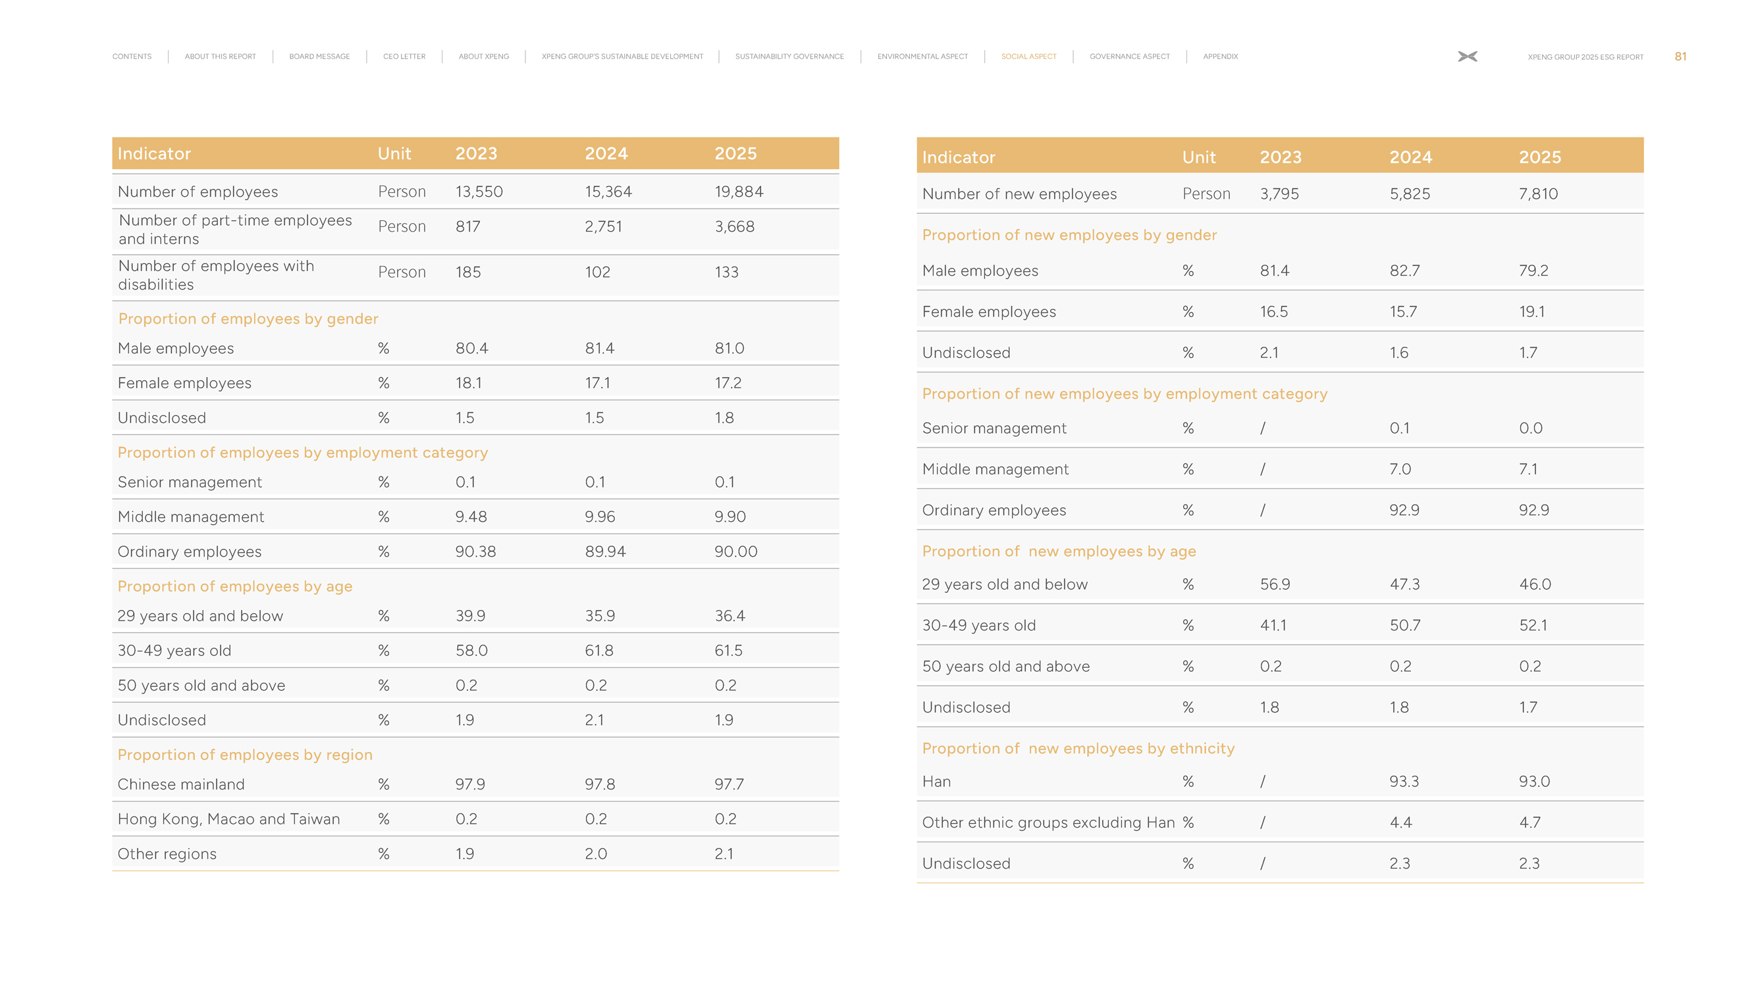
Task: Click the XPeng Group 2025 ESG Report title
Action: (x=1585, y=57)
